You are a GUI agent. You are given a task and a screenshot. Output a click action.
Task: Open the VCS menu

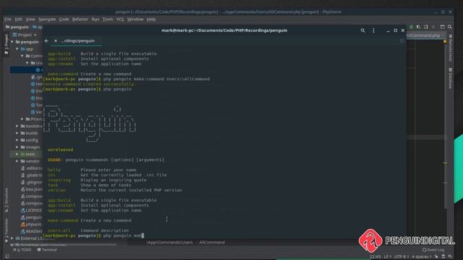click(x=120, y=19)
